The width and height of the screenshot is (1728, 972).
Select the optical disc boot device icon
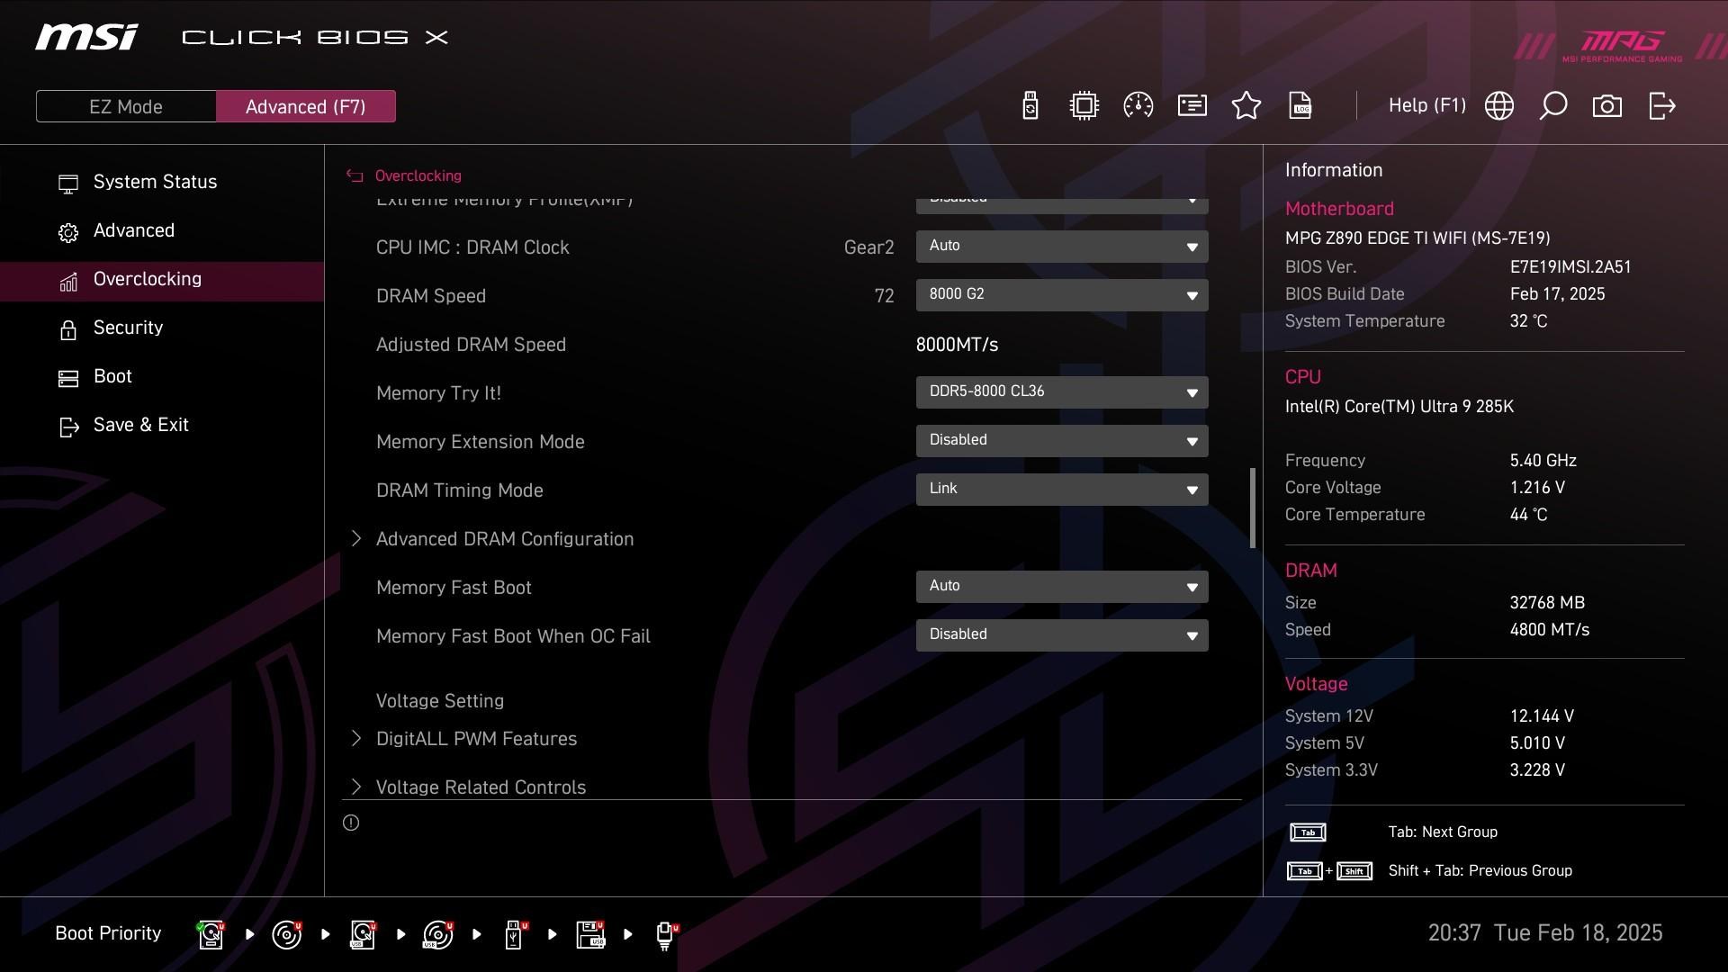point(287,934)
